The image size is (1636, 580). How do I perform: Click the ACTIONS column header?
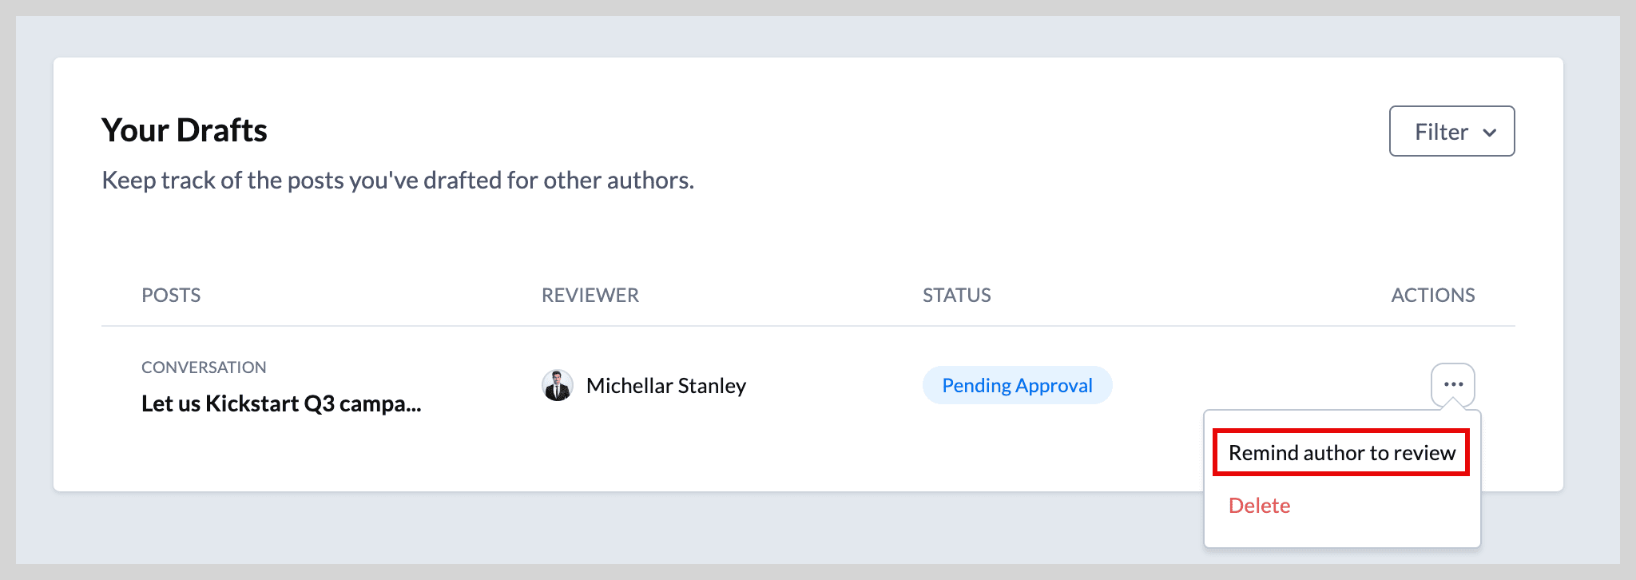coord(1433,295)
